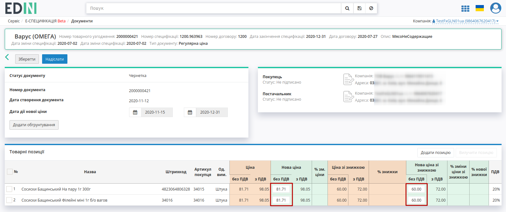Open the apps grid menu icon

(x=465, y=9)
